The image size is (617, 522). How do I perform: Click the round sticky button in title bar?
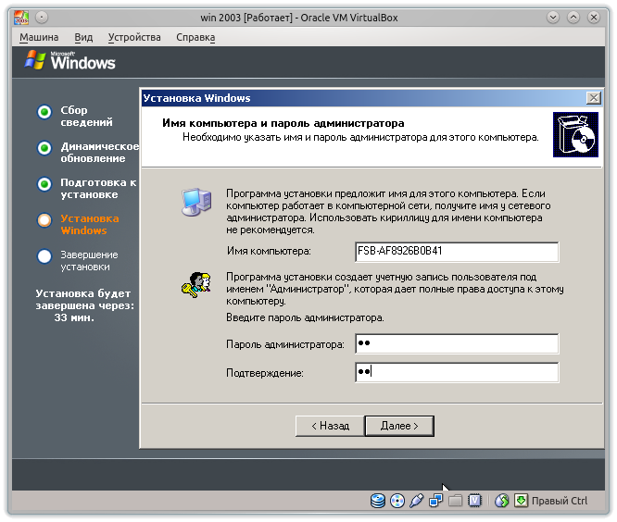[x=42, y=18]
